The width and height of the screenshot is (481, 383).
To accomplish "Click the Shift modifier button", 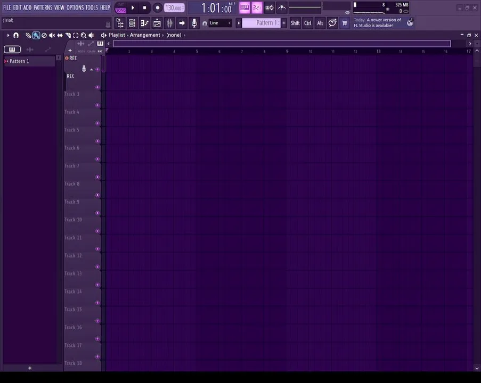I will point(295,23).
